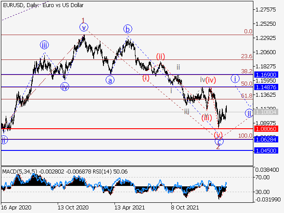Click the 1.27575 price axis value
The width and height of the screenshot is (284, 213).
click(265, 10)
